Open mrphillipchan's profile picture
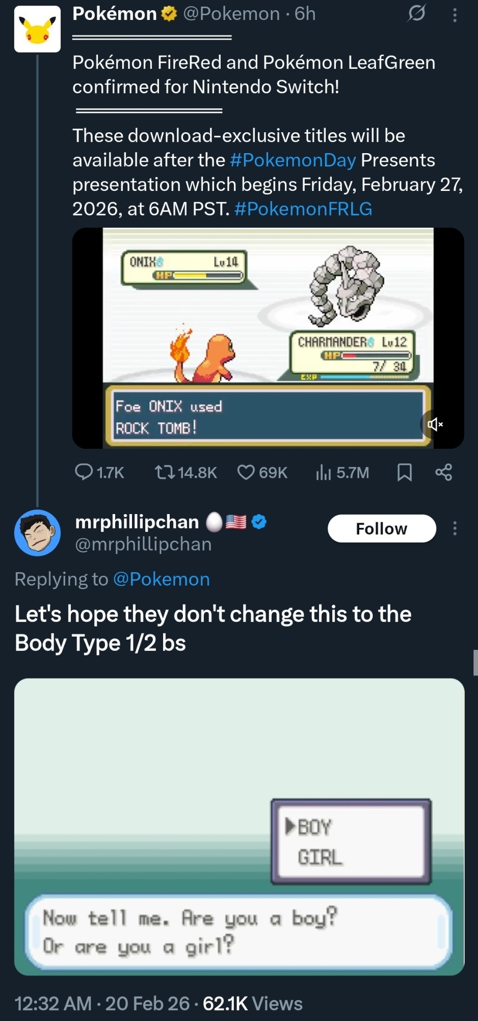Viewport: 478px width, 1021px height. [37, 532]
